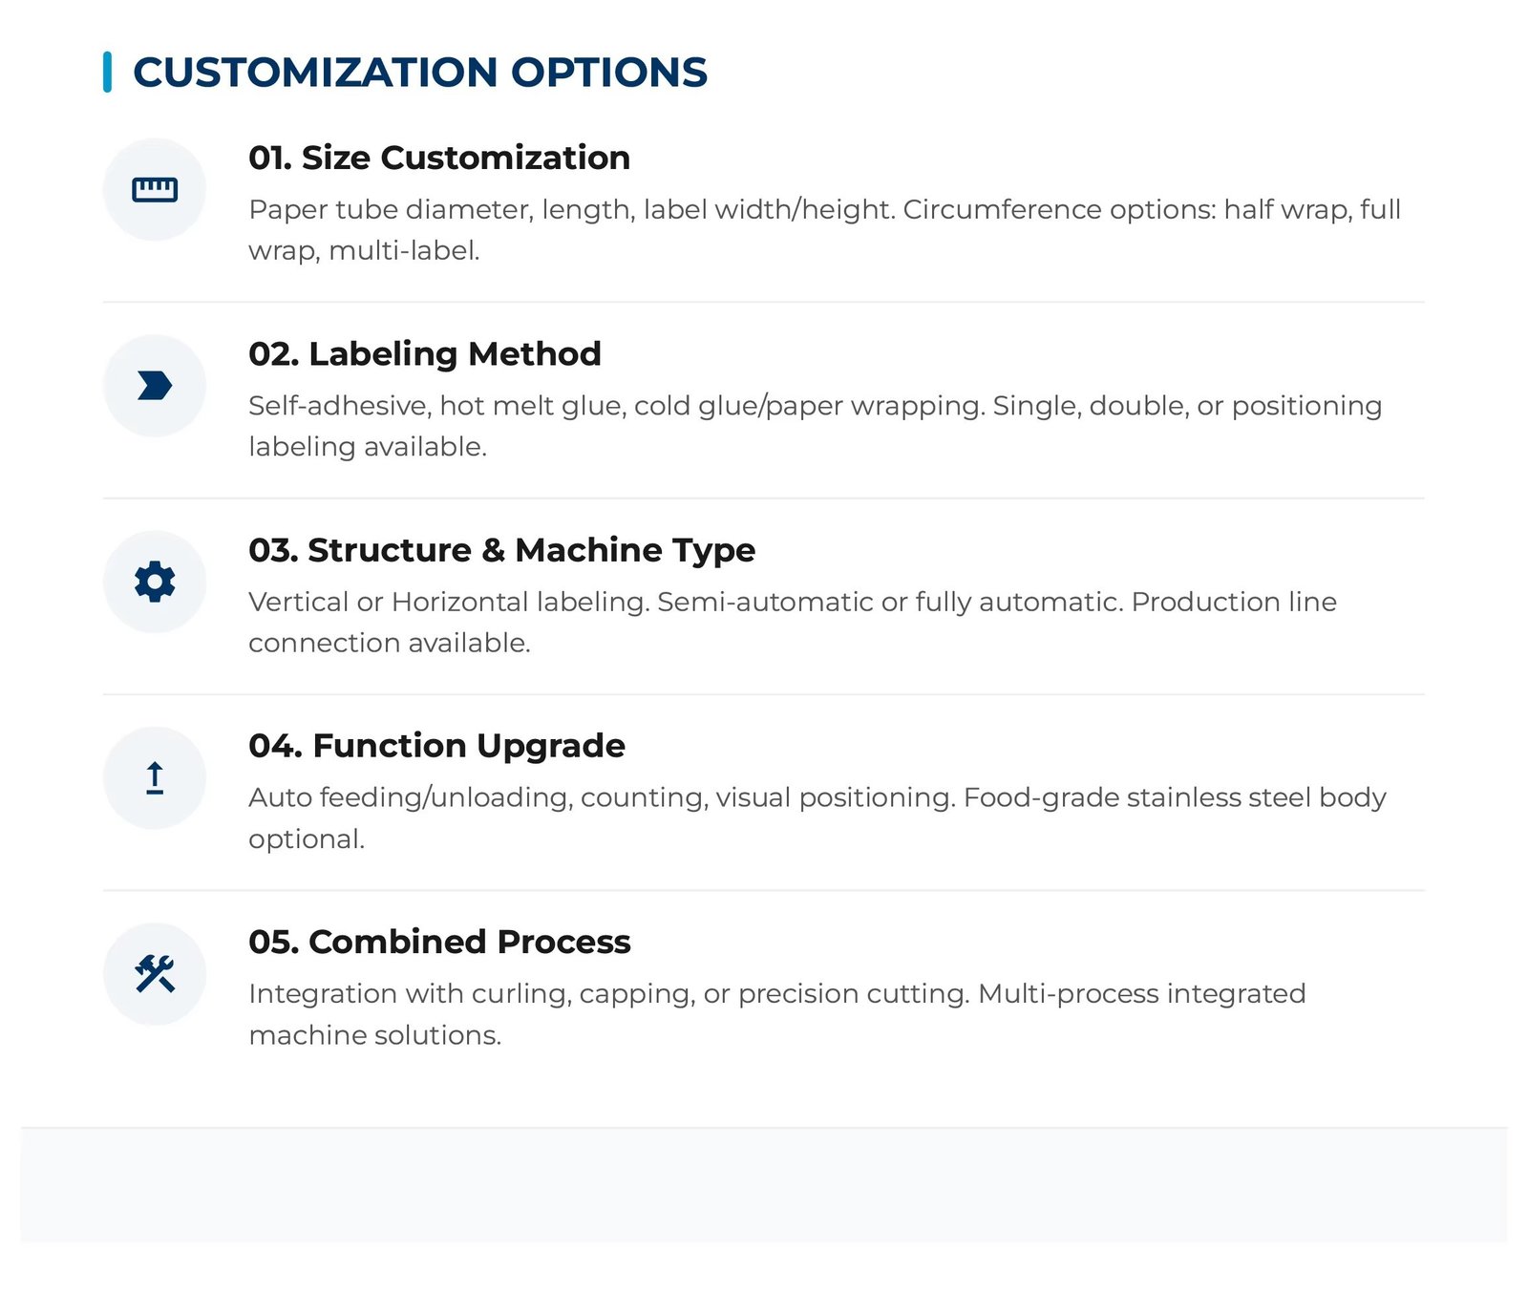The image size is (1528, 1294).
Task: Click the paper tube diameter description text
Action: click(x=825, y=230)
